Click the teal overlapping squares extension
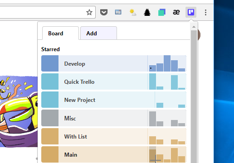 [x=162, y=12]
